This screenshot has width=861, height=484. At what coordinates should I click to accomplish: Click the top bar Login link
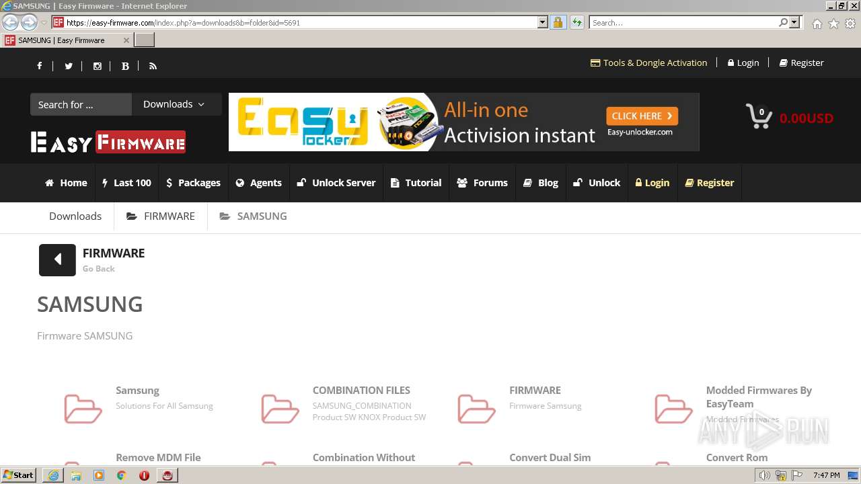pyautogui.click(x=743, y=63)
